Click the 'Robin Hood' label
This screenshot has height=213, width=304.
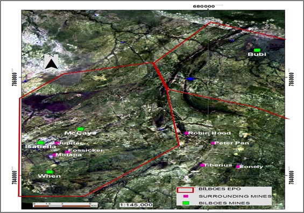(x=209, y=133)
